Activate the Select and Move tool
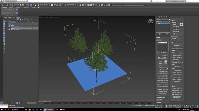This screenshot has width=199, height=111. (31, 5)
